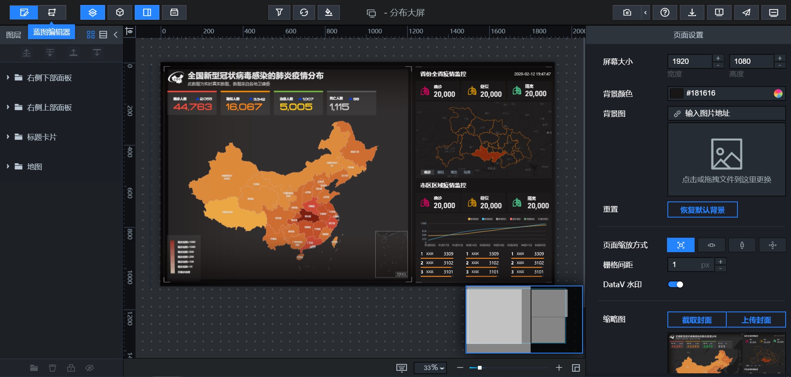Click the second layer ordering arrow (send to bottom)
Viewport: 791px width, 377px height.
tap(50, 53)
